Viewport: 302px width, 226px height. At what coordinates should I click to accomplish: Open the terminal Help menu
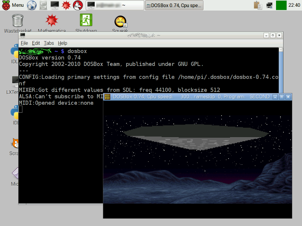63,43
